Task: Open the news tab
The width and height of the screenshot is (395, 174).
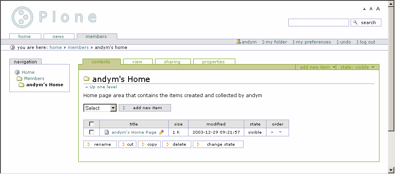Action: [x=58, y=37]
